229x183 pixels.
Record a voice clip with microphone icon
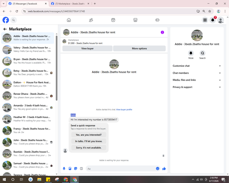64,168
